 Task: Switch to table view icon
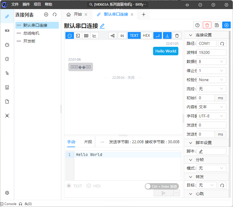click(x=86, y=35)
